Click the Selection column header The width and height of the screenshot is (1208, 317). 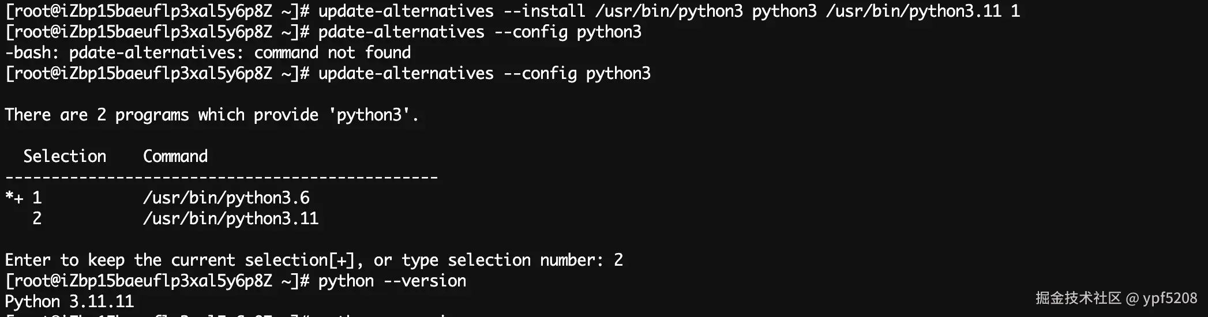coord(65,156)
